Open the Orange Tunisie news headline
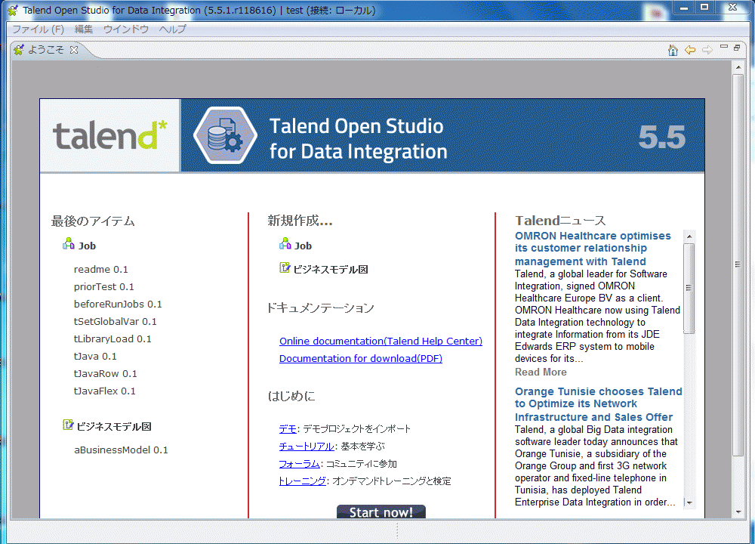Image resolution: width=755 pixels, height=544 pixels. point(599,404)
